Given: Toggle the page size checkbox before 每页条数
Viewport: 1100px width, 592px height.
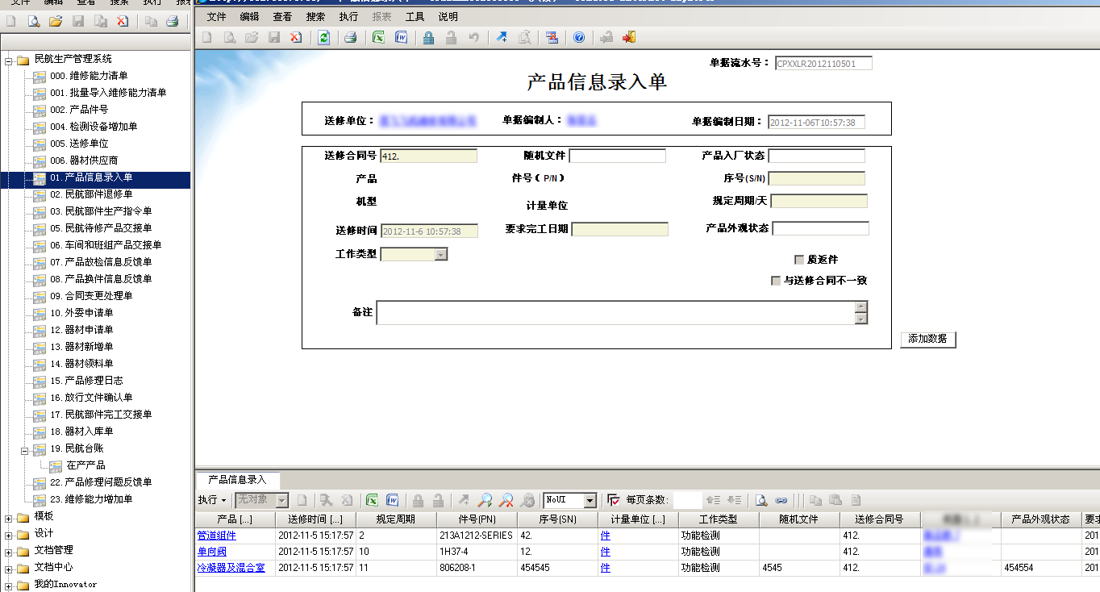Looking at the screenshot, I should tap(614, 500).
